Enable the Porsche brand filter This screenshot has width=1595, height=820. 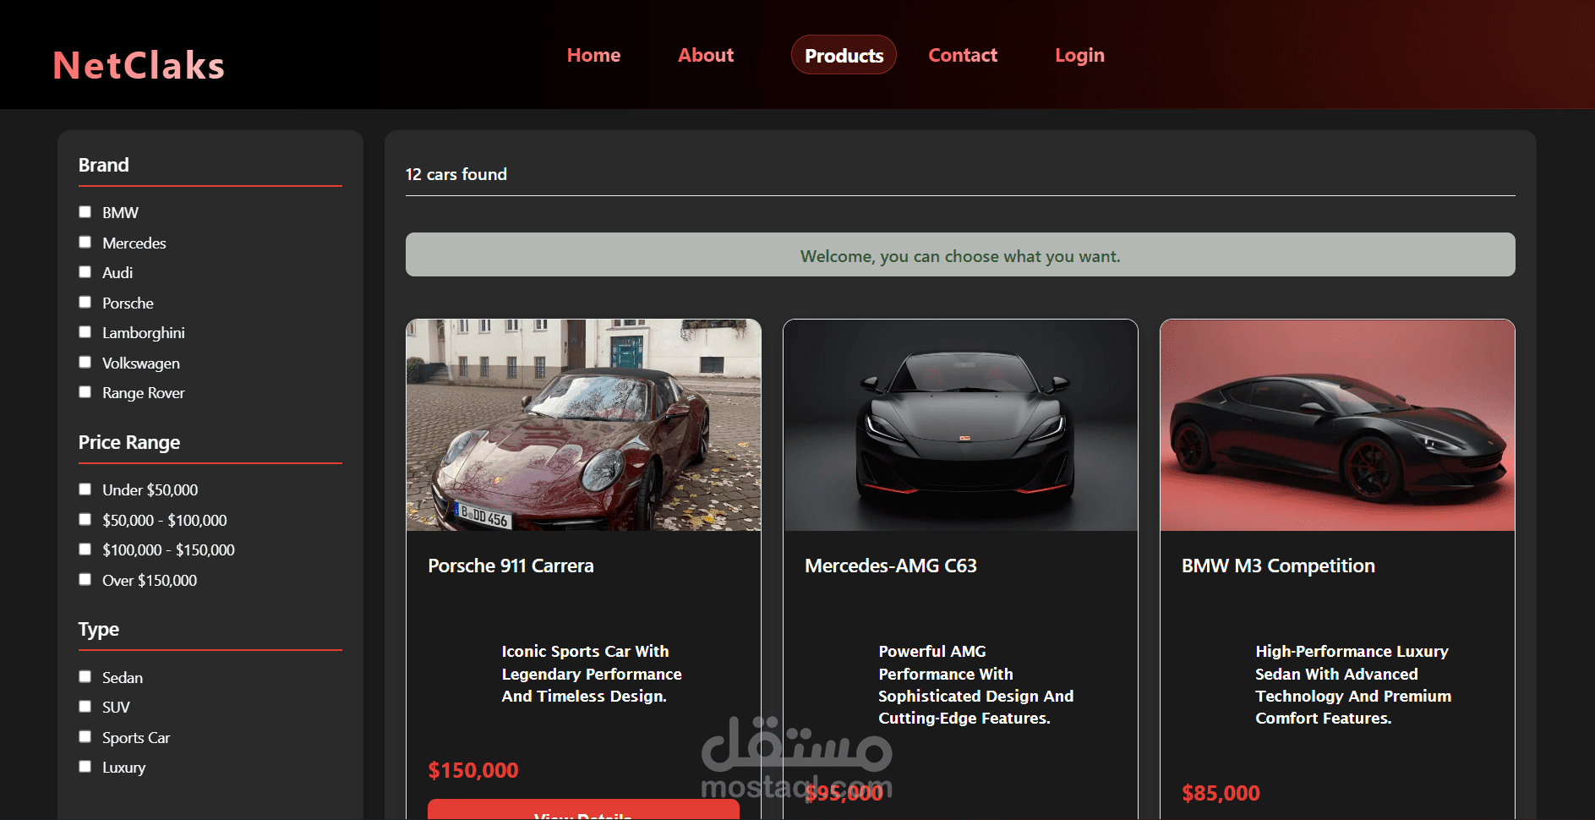click(x=85, y=303)
